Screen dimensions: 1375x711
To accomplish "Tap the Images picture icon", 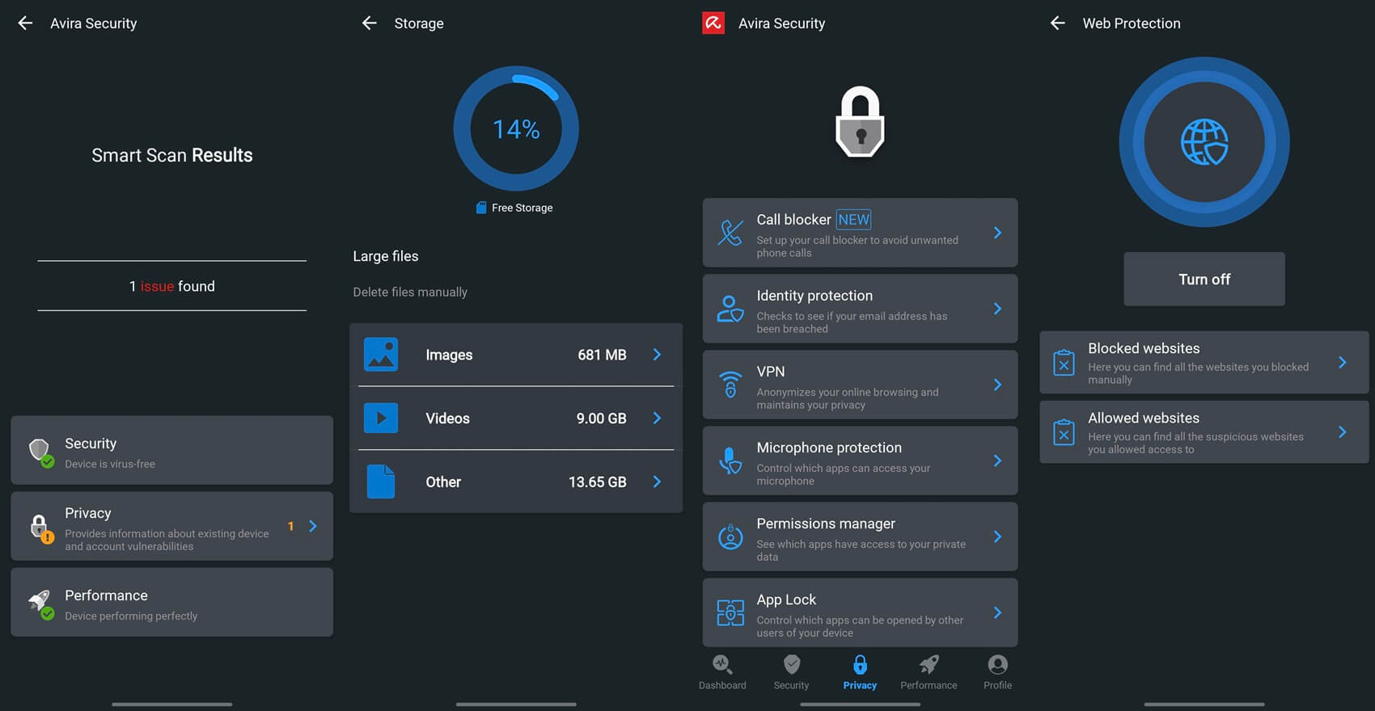I will [381, 355].
